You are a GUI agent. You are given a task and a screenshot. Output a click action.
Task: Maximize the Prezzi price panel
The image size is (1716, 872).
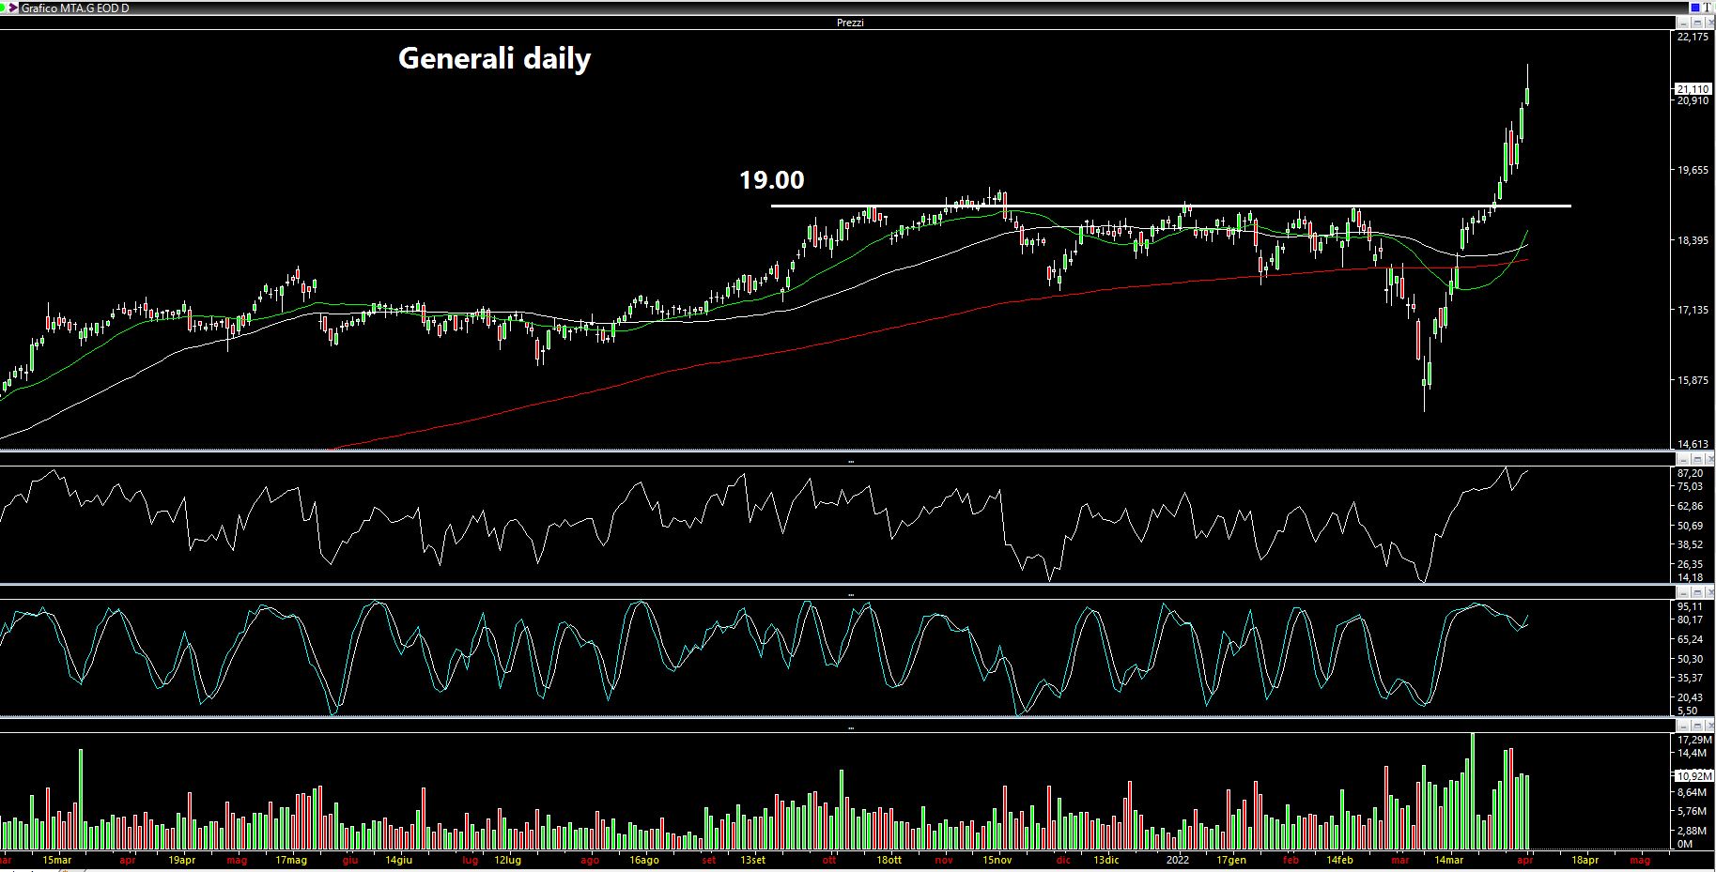1696,23
